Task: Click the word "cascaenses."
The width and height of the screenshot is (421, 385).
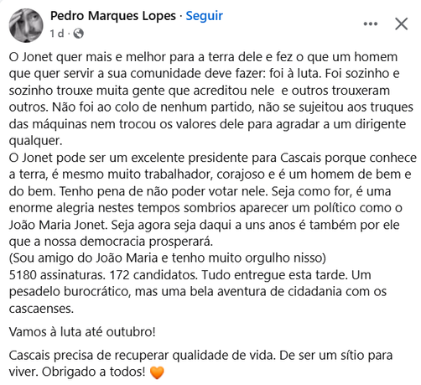Action: click(41, 309)
